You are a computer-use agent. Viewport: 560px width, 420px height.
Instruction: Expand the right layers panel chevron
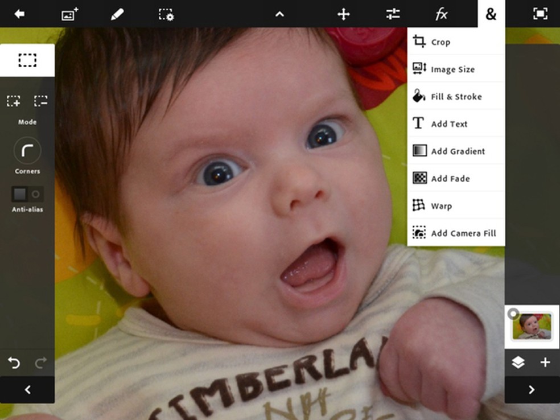(532, 390)
